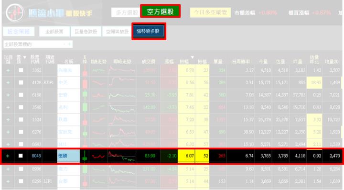Image resolution: width=344 pixels, height=190 pixels.
Task: Select the 強勢殺多股 filter tab
Action: 148,31
